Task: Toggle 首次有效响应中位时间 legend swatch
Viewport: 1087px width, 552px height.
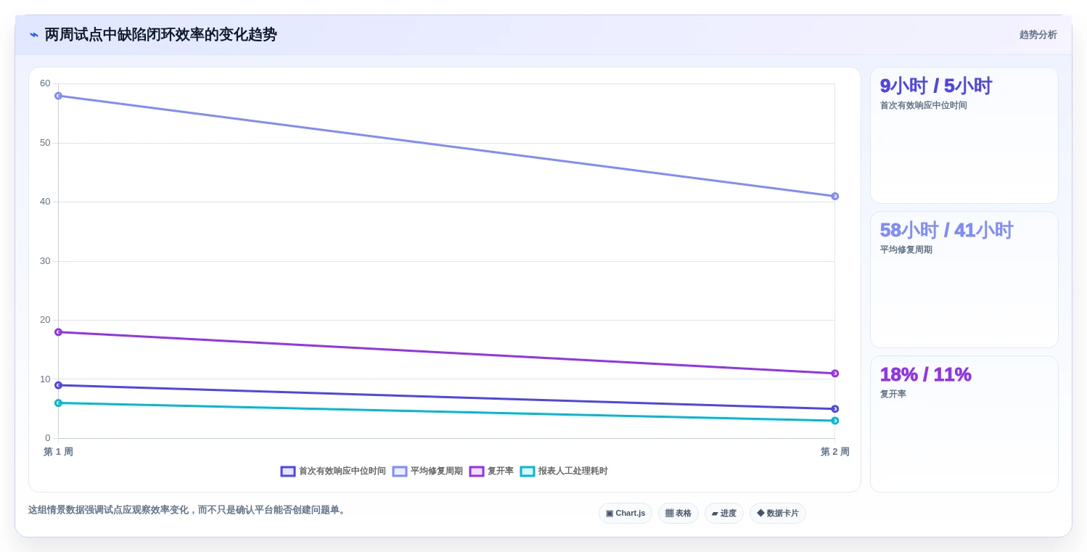Action: point(288,471)
